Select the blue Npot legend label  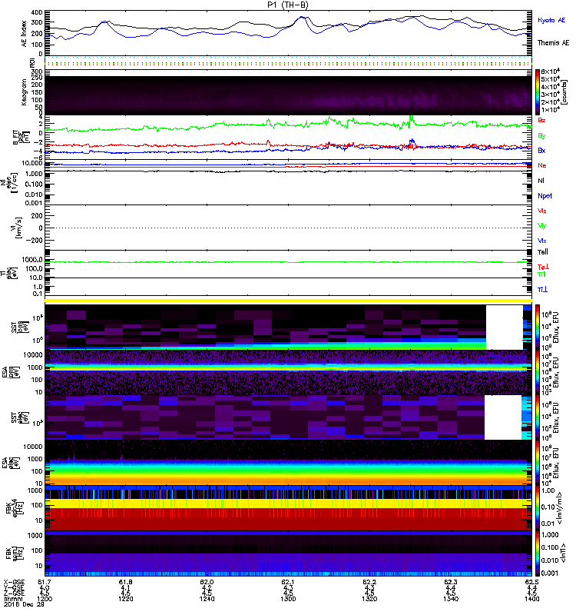coord(545,196)
